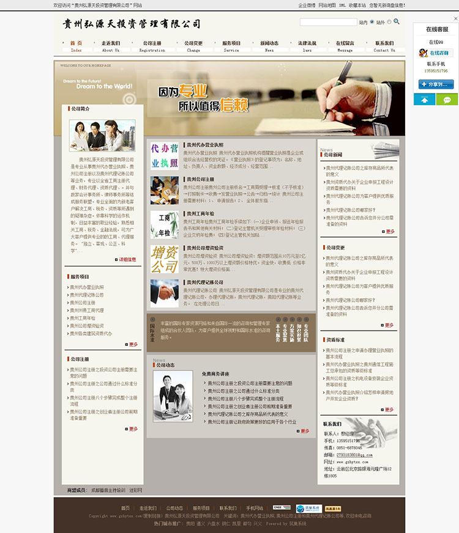Click the blue 分享到 share button
The height and width of the screenshot is (533, 459).
435,84
